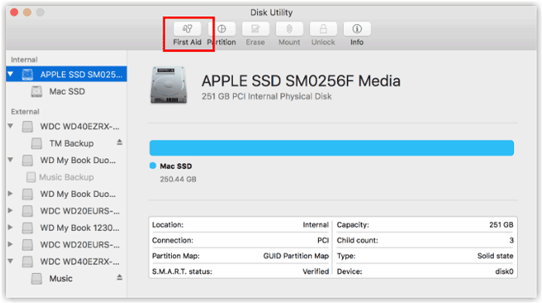Click the S.M.A.R.T. status Verified value
Viewport: 542px width, 303px height.
pos(316,271)
